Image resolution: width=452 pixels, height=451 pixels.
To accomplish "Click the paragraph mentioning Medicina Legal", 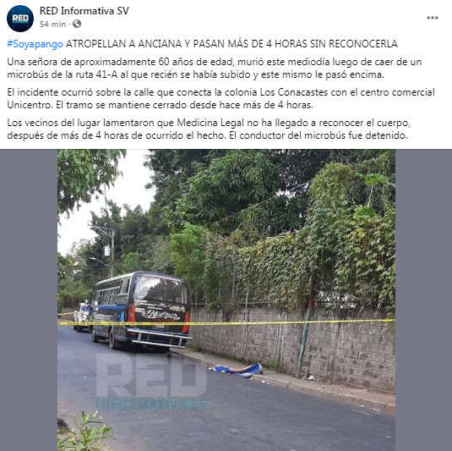I will pyautogui.click(x=209, y=129).
